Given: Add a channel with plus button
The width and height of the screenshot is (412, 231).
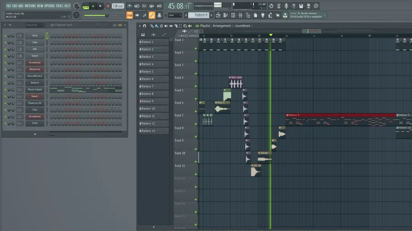Looking at the screenshot, I should pos(35,134).
